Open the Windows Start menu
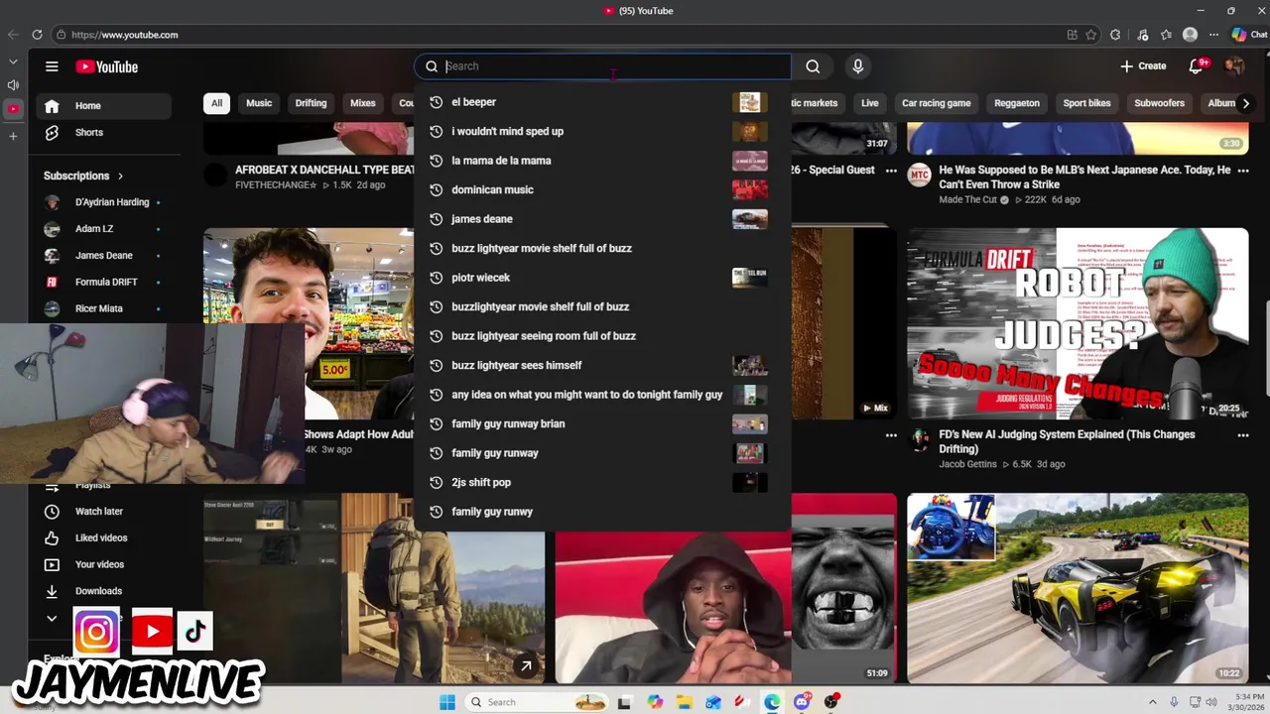The image size is (1270, 714). coord(447,702)
